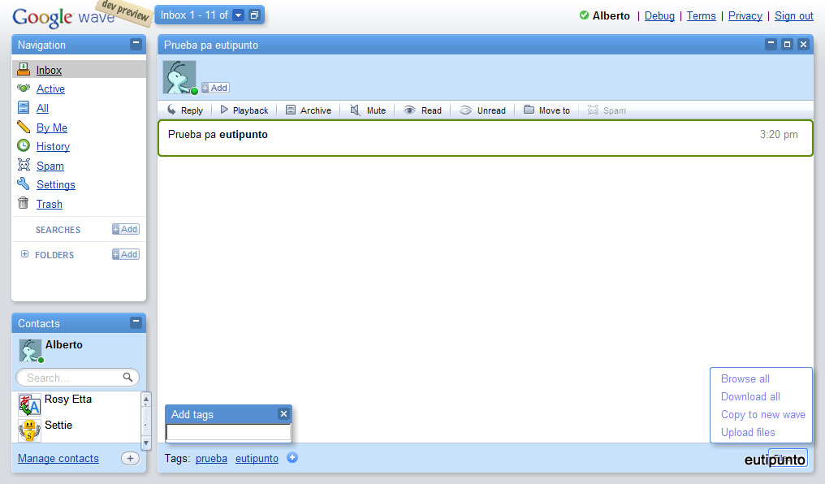Click the participant avatar in wave header
The image size is (825, 484).
pos(180,77)
